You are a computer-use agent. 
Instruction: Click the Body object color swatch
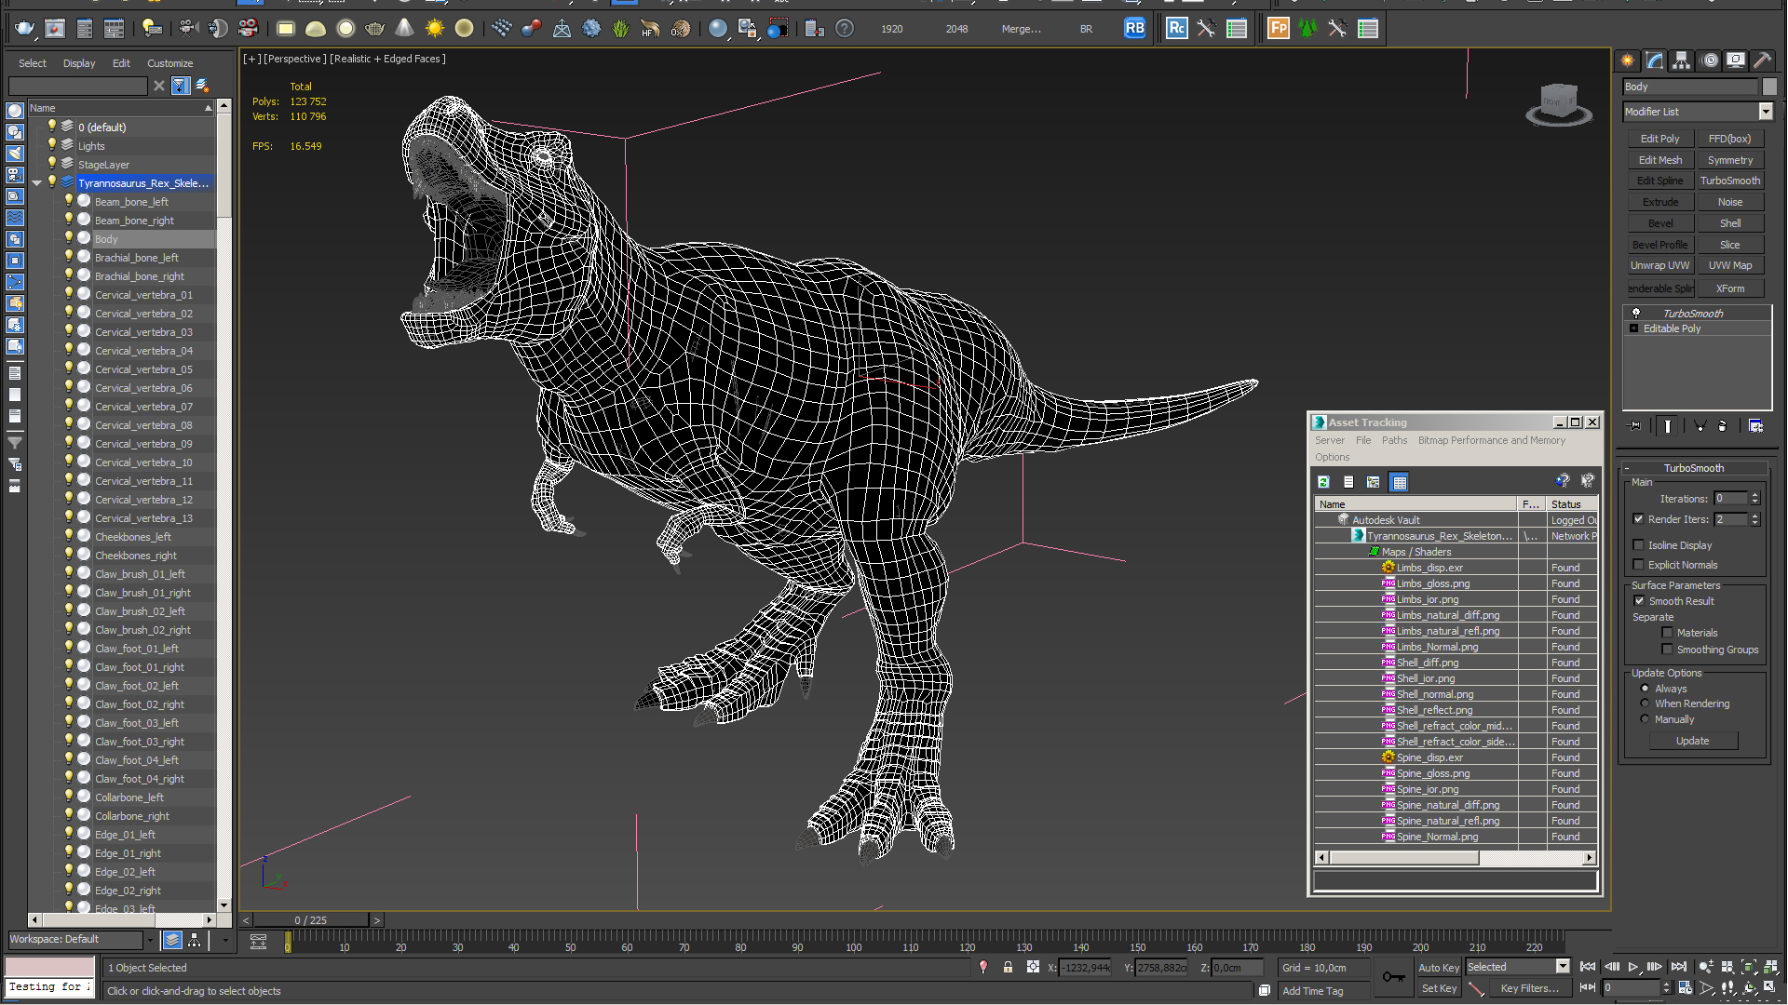coord(1769,87)
